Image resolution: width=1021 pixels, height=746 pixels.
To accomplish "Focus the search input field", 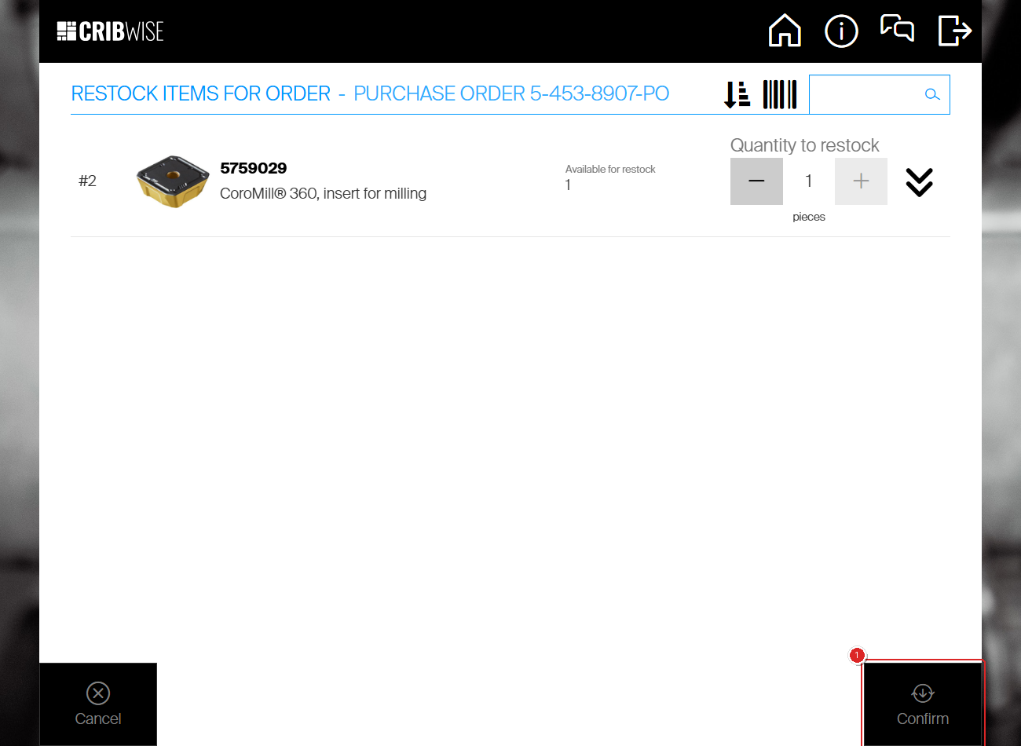I will click(x=864, y=94).
